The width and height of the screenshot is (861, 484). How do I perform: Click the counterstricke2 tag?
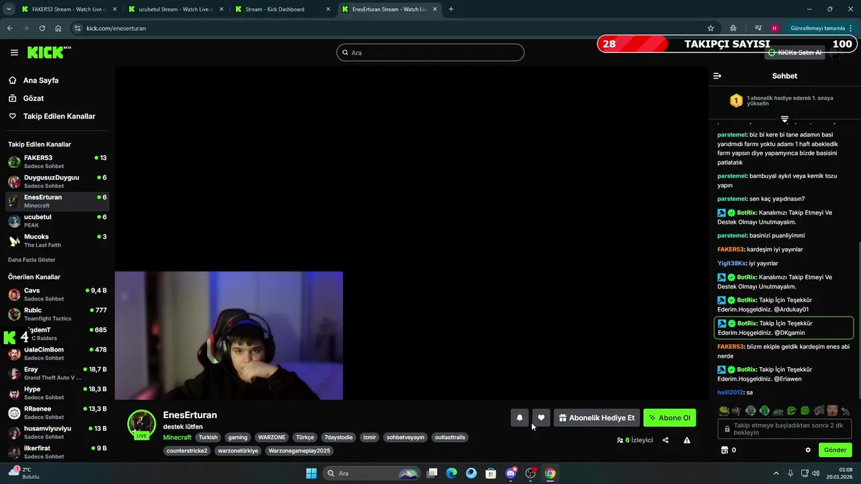(187, 450)
